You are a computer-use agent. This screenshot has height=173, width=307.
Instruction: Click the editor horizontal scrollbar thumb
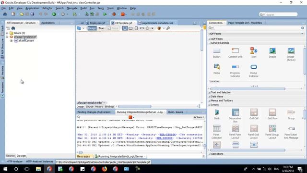coord(135,106)
